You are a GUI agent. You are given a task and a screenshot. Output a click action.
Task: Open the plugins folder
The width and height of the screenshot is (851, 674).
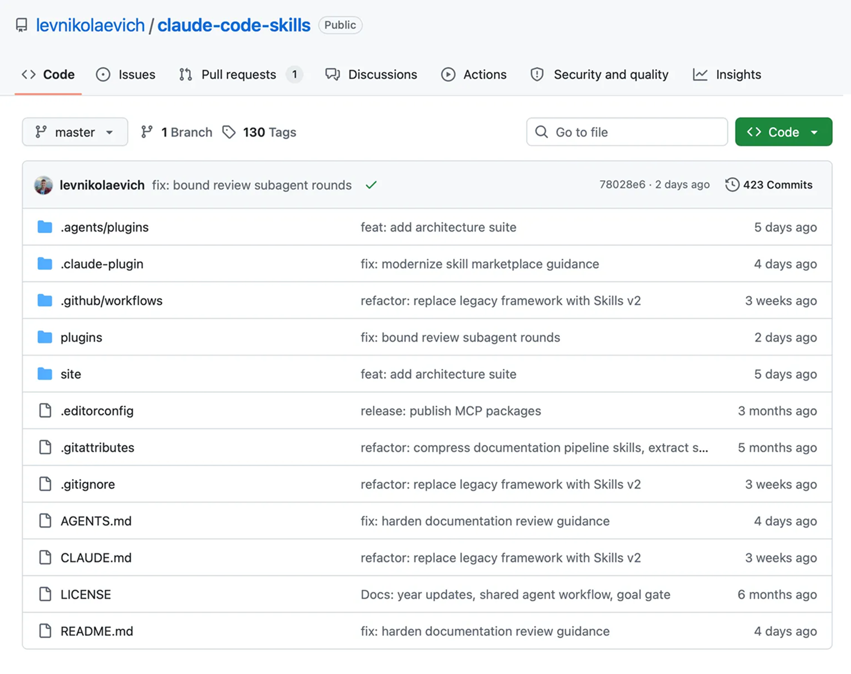click(81, 337)
